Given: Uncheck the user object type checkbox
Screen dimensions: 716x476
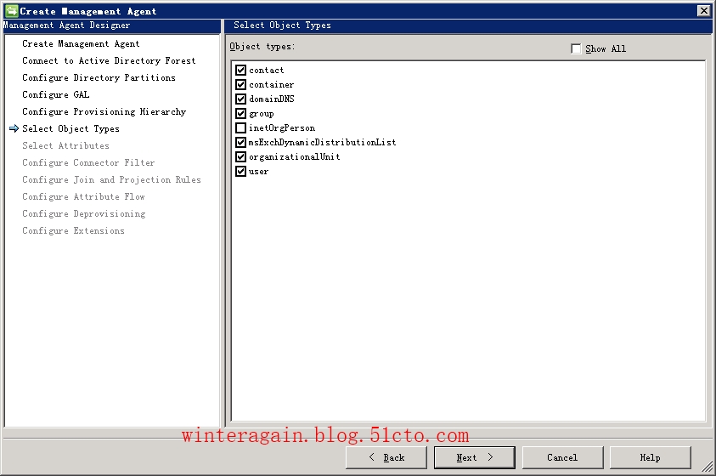Looking at the screenshot, I should point(240,172).
